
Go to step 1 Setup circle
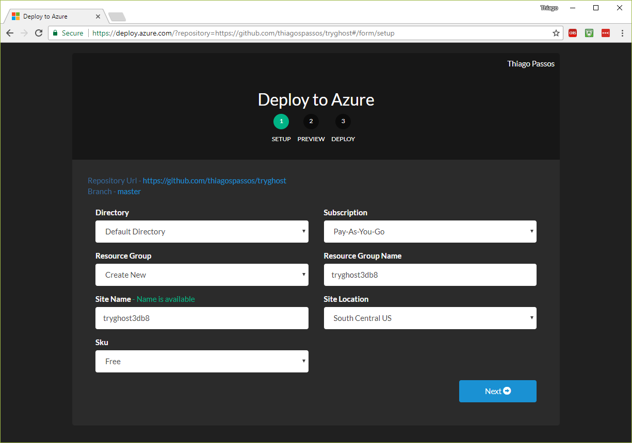pyautogui.click(x=281, y=122)
